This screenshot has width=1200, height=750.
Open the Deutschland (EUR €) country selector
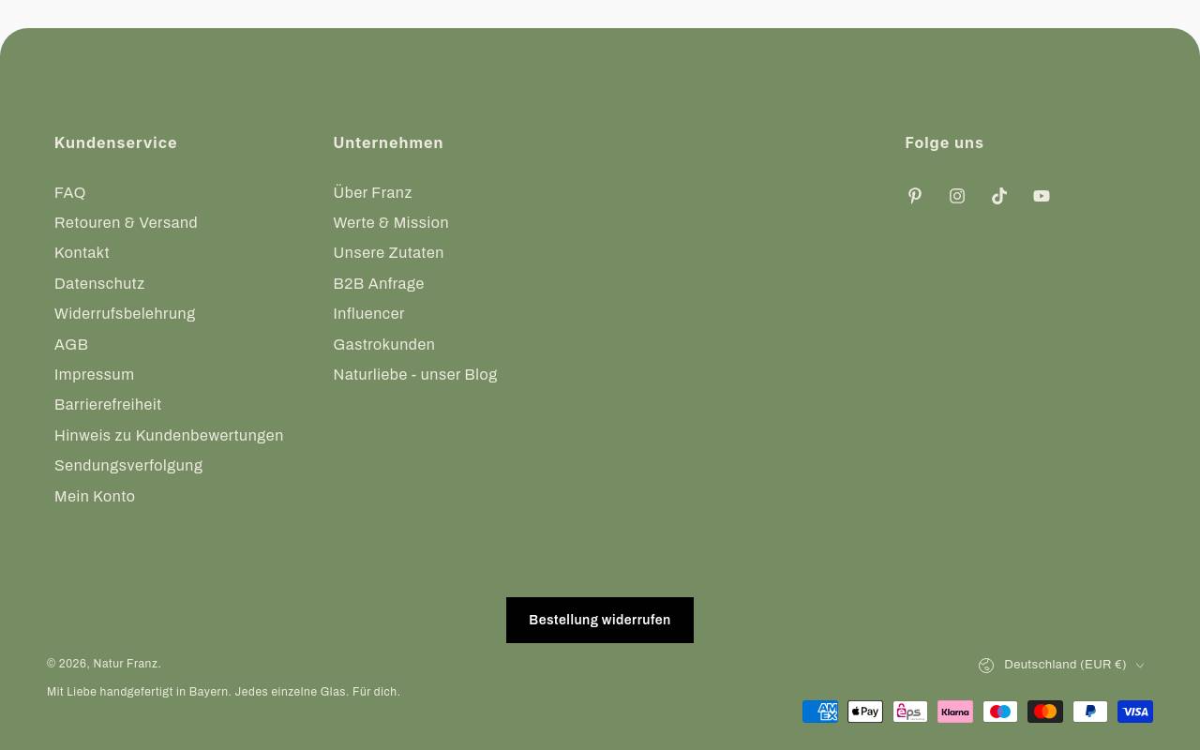[x=1062, y=665]
